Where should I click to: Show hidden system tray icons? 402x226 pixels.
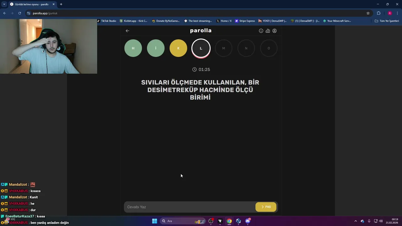click(x=356, y=221)
